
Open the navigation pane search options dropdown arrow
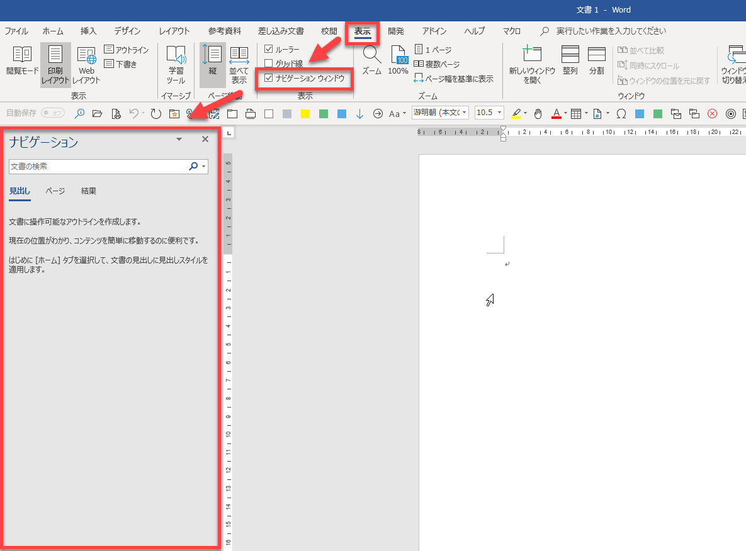[203, 167]
